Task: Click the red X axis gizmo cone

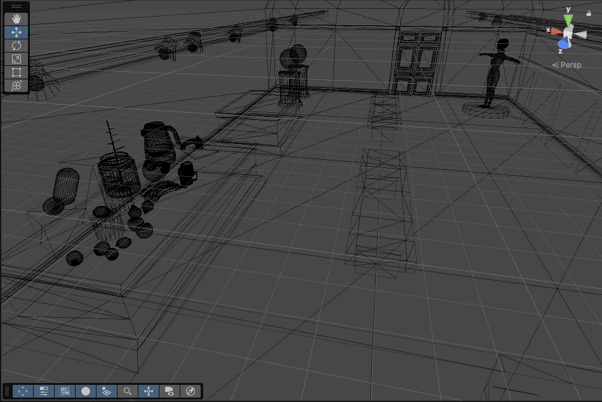Action: pos(556,30)
